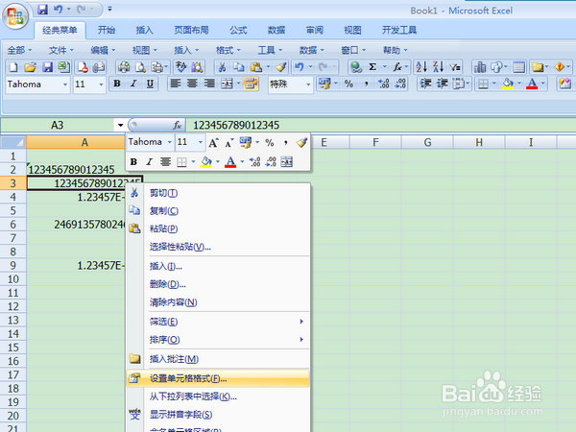
Task: Apply yellow fill color in mini toolbar
Action: point(206,161)
